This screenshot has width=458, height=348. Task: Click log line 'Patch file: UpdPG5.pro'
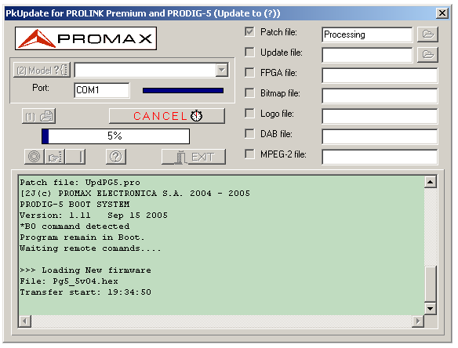point(80,183)
